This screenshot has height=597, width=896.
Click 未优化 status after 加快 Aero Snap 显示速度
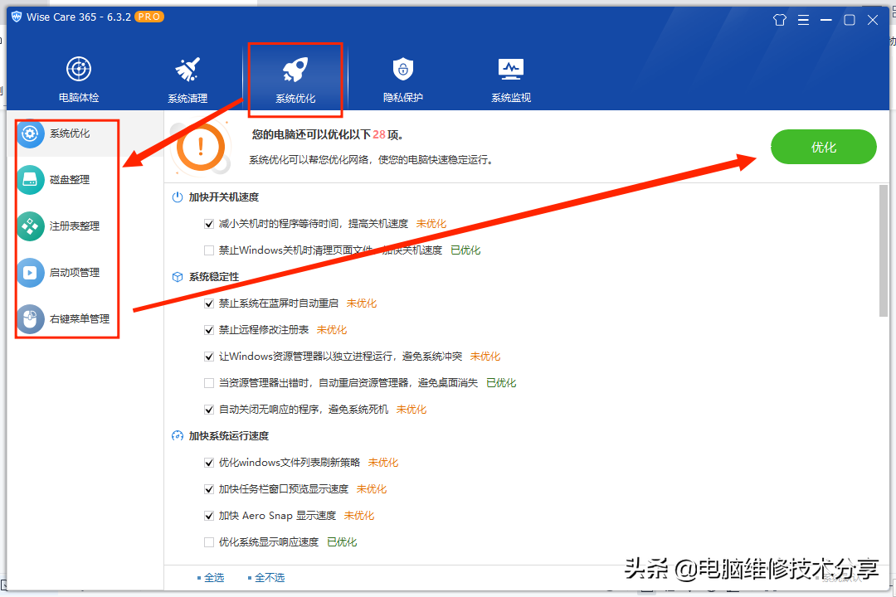tap(359, 516)
